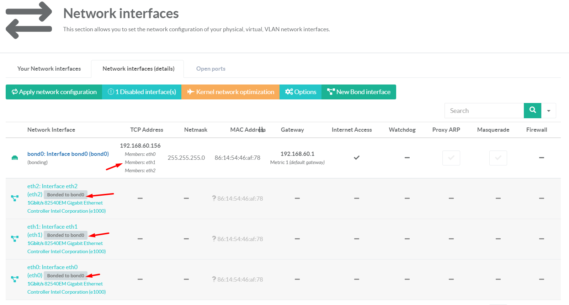
Task: Click the question mark beside eth2 MAC
Action: [x=214, y=198]
